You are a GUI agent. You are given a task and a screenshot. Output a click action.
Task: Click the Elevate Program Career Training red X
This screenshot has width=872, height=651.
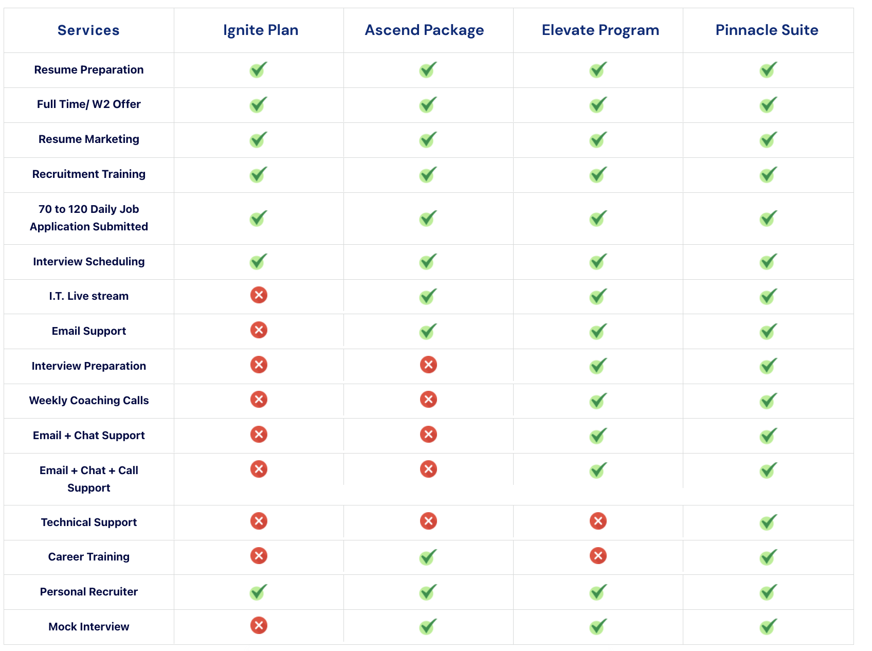coord(598,555)
